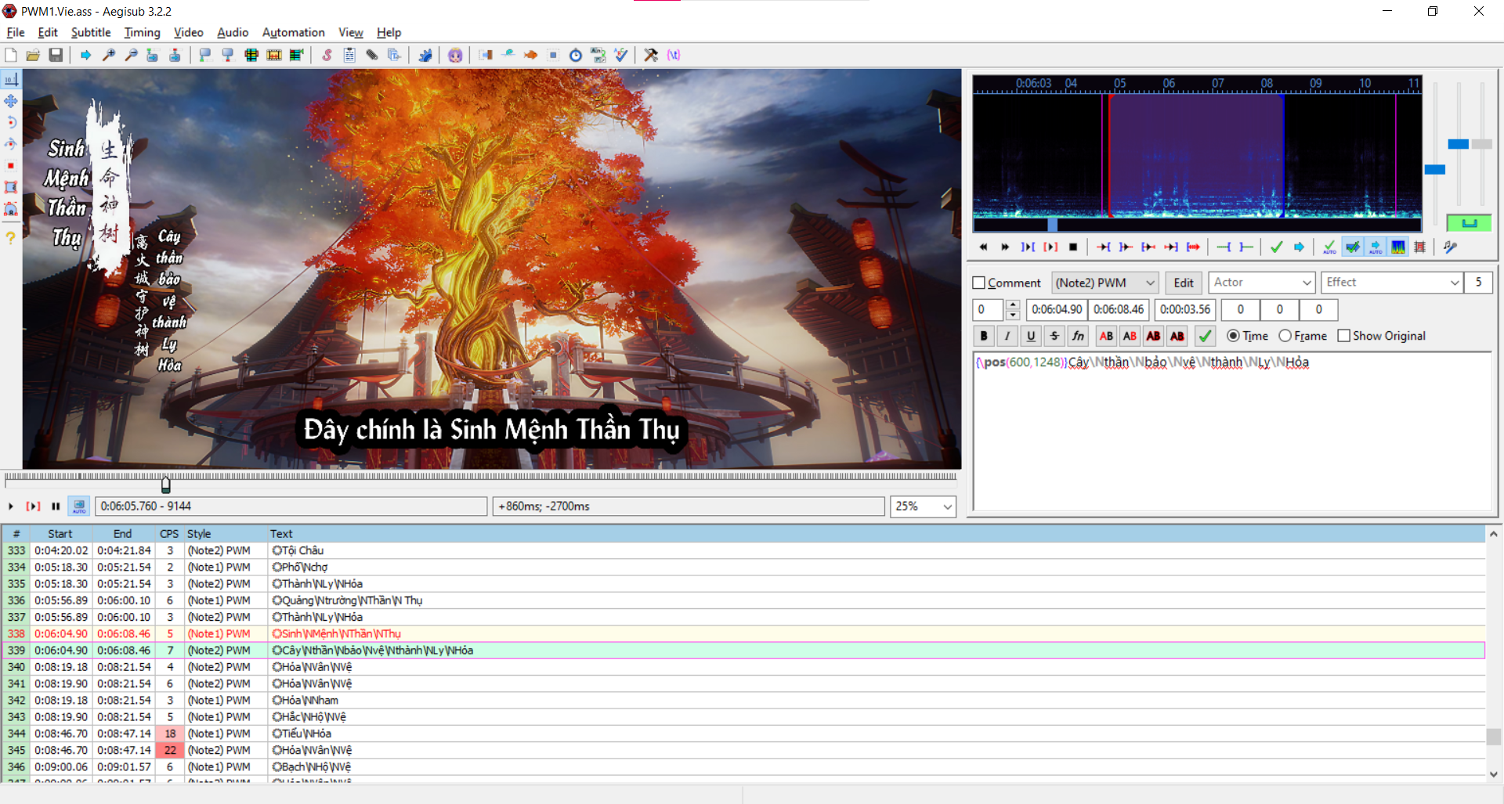Click the subtitle grid scroll-down arrow
This screenshot has width=1504, height=804.
pyautogui.click(x=1493, y=774)
